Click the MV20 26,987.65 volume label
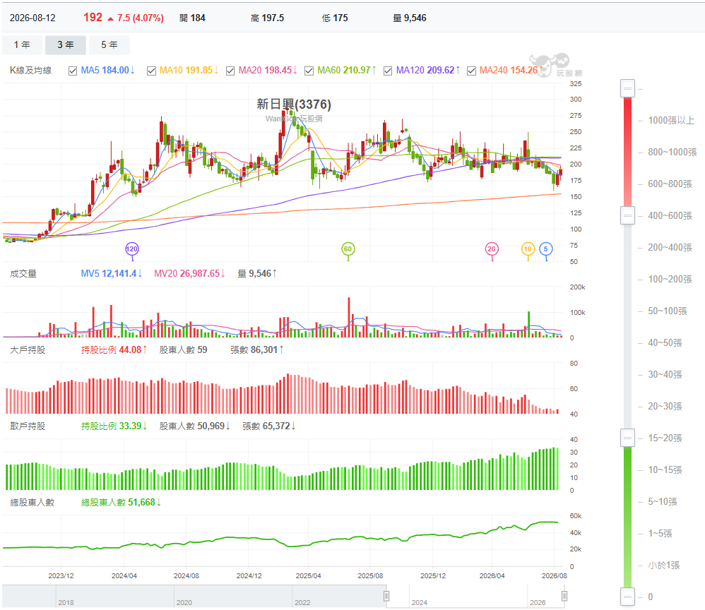Screen dimensions: 705x610 point(190,274)
